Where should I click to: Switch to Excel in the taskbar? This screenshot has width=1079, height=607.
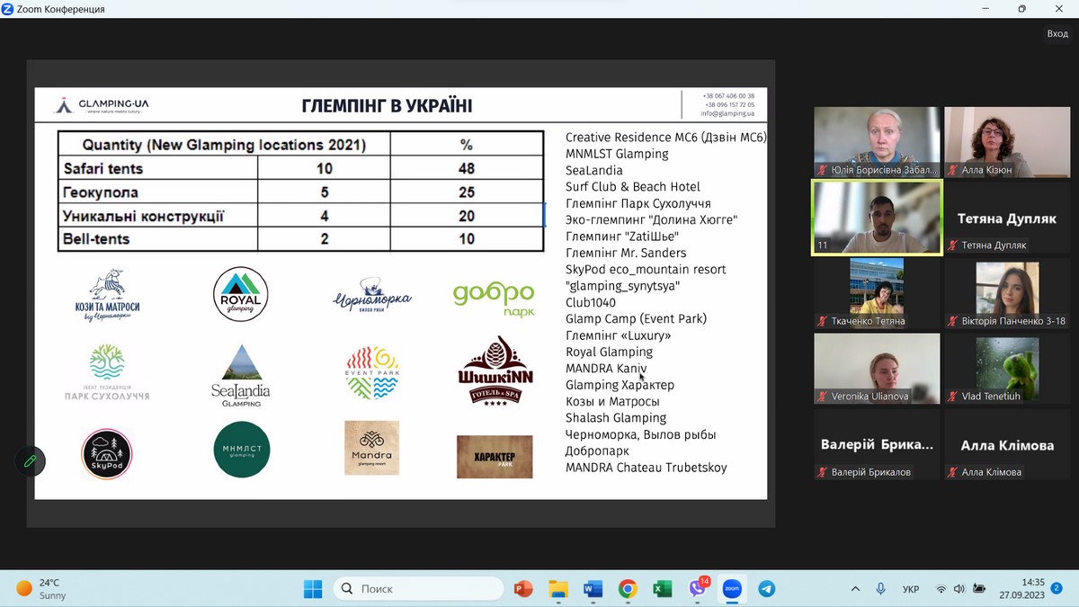tap(663, 589)
